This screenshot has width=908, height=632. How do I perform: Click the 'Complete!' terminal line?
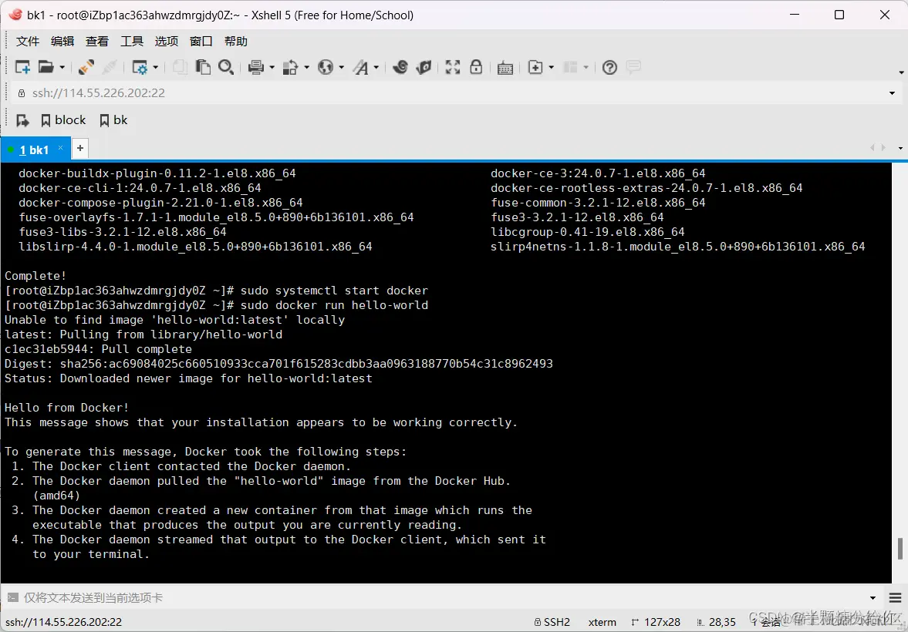(35, 275)
